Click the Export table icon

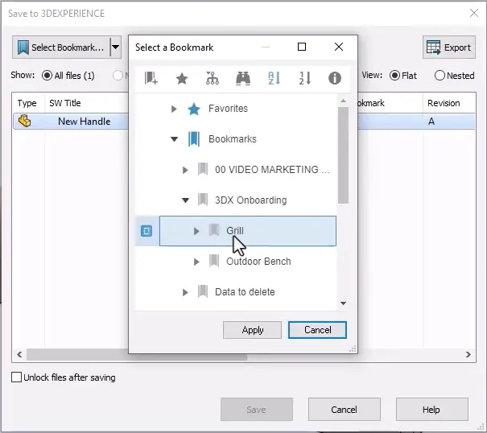point(433,47)
